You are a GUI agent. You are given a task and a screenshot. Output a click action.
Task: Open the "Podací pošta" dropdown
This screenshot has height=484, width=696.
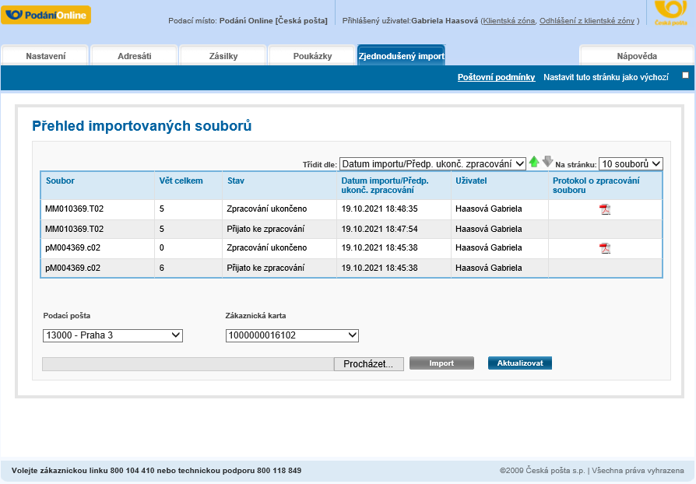(112, 335)
